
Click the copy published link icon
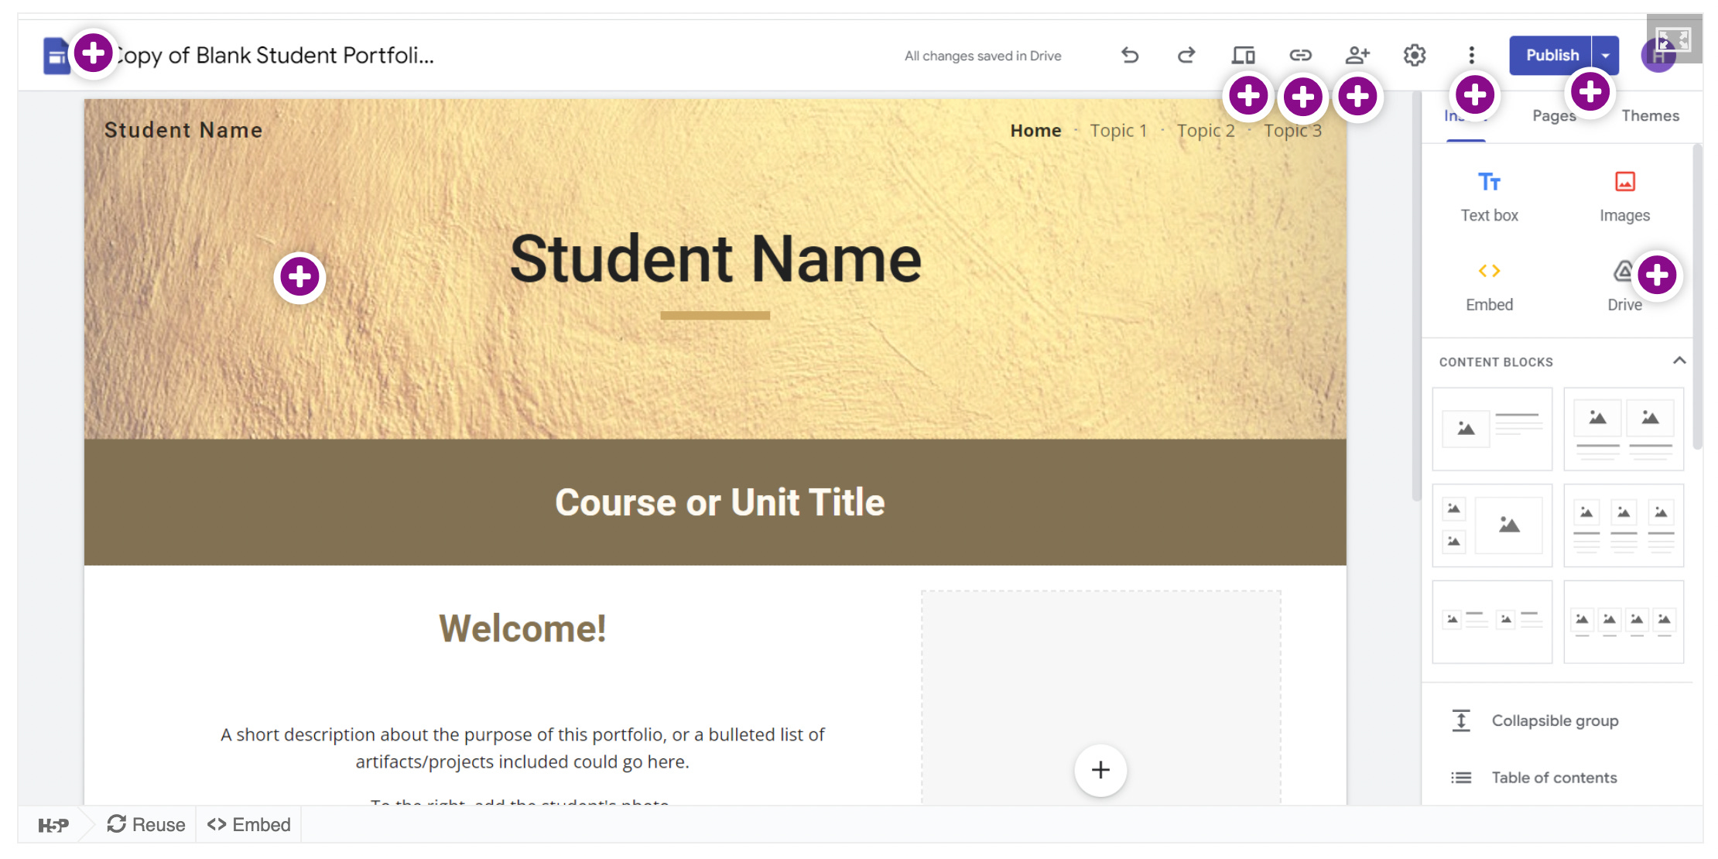point(1300,55)
